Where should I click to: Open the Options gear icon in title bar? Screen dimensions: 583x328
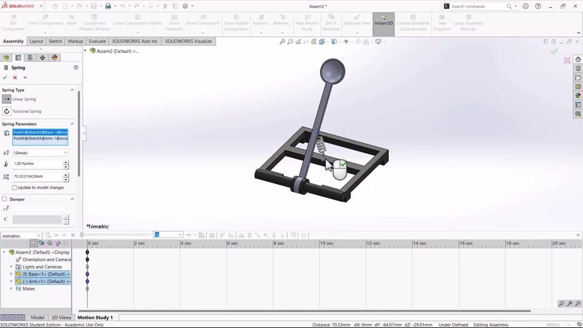pyautogui.click(x=185, y=6)
